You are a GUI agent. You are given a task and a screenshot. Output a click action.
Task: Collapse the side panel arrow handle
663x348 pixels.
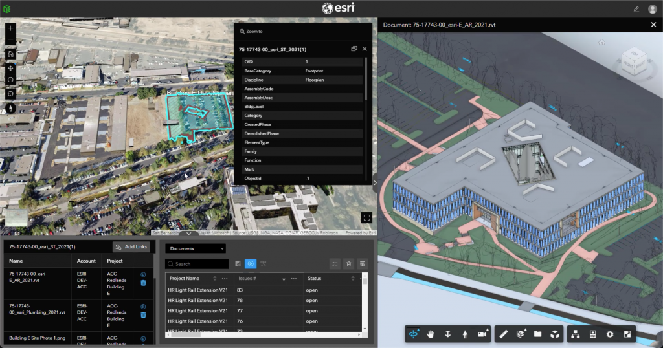point(375,183)
